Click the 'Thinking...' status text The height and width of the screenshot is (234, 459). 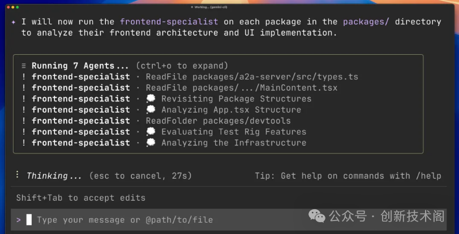click(x=54, y=176)
